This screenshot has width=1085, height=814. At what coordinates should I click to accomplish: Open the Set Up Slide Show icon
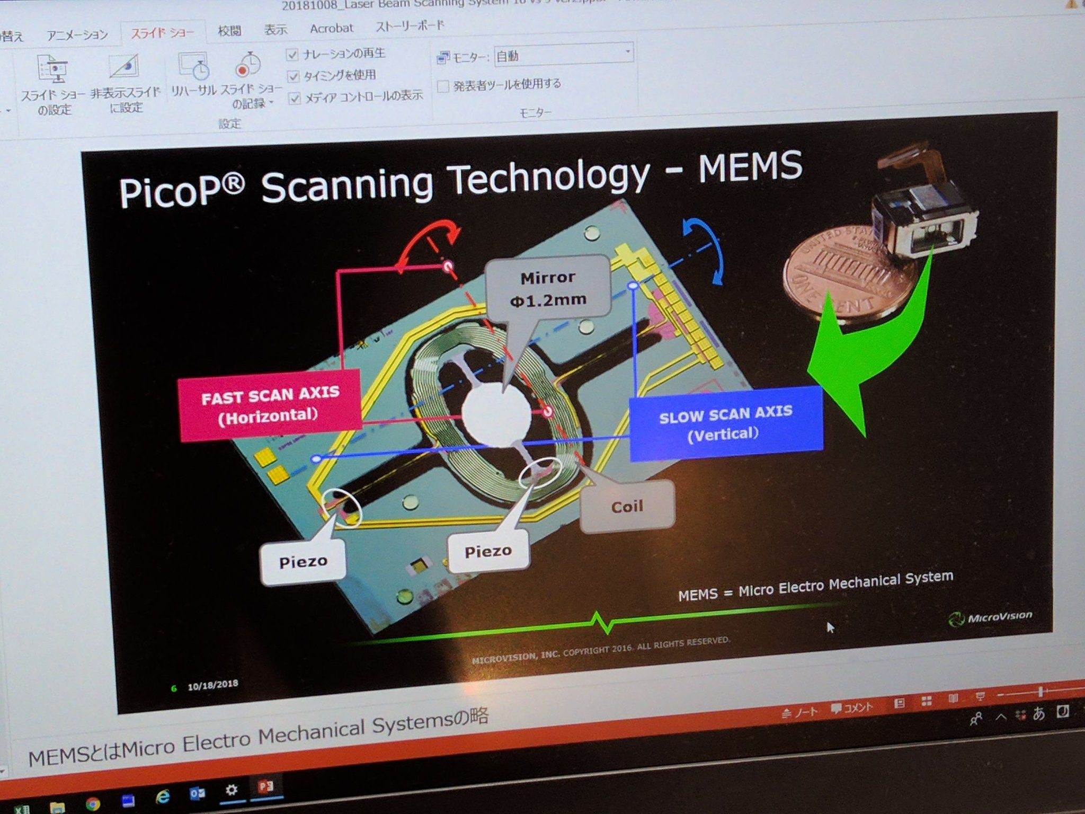(x=52, y=69)
